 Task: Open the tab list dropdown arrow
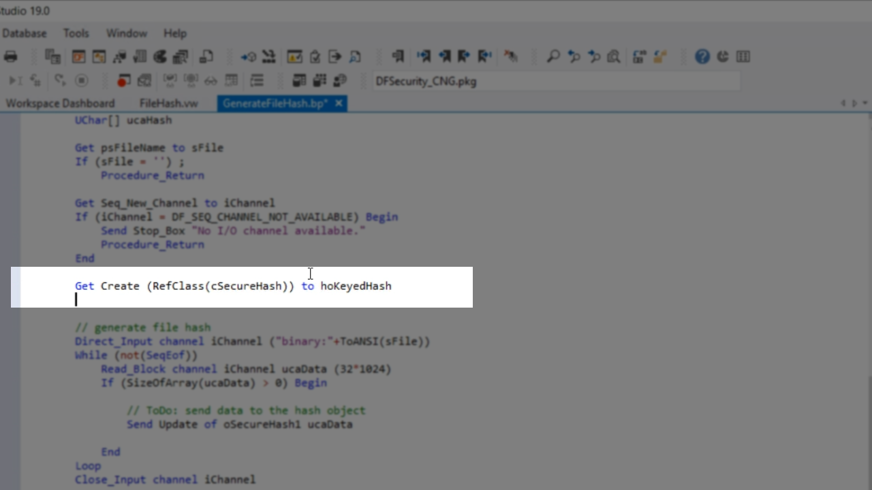click(x=865, y=103)
